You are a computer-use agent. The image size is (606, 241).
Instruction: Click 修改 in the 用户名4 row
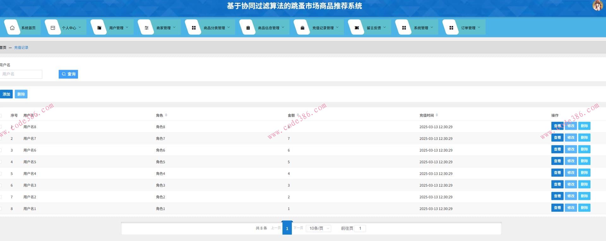coord(571,173)
